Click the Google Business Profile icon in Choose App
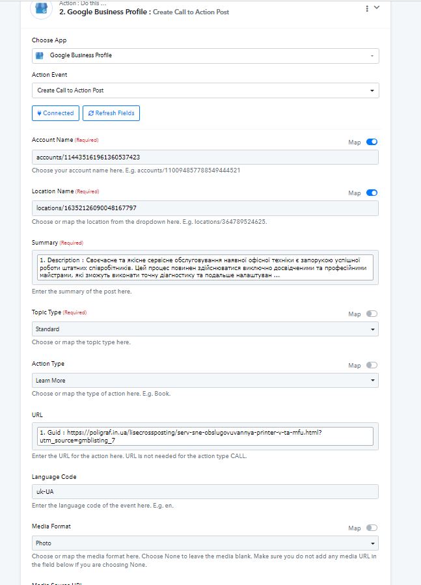The image size is (421, 585). [x=40, y=55]
